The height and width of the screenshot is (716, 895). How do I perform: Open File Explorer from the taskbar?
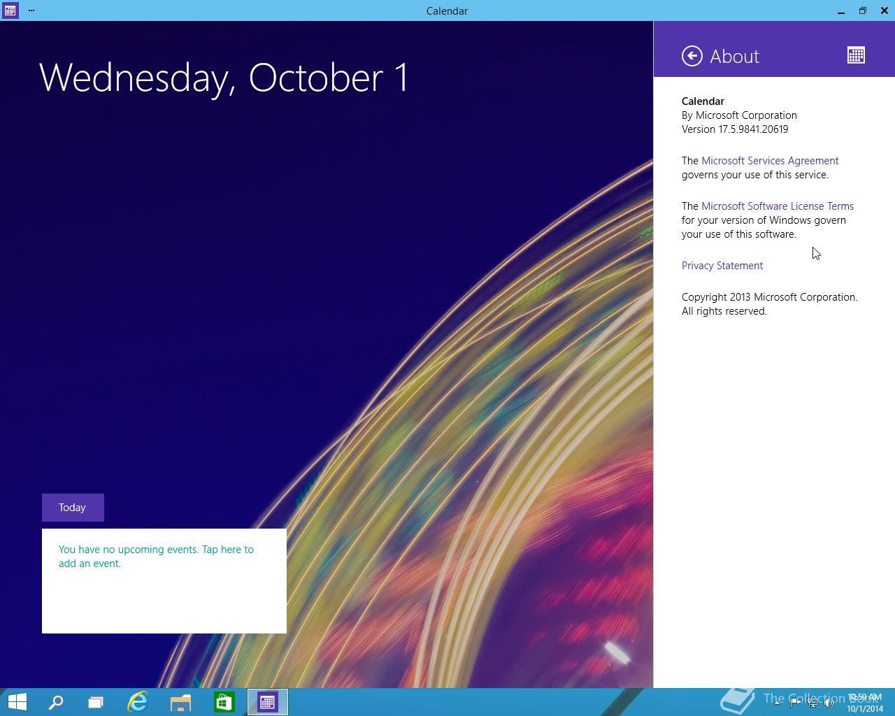click(181, 702)
